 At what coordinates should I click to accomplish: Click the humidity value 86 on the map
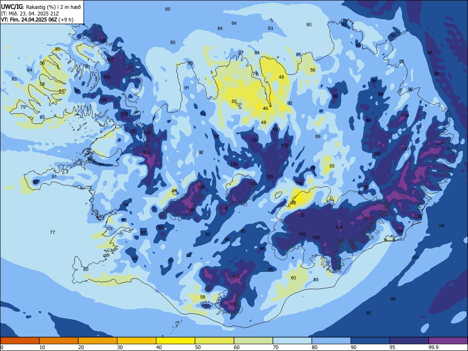tap(190, 63)
